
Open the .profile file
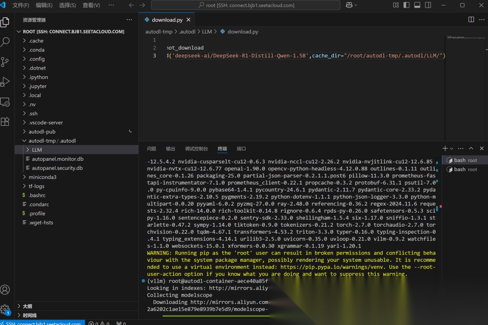click(x=76, y=214)
